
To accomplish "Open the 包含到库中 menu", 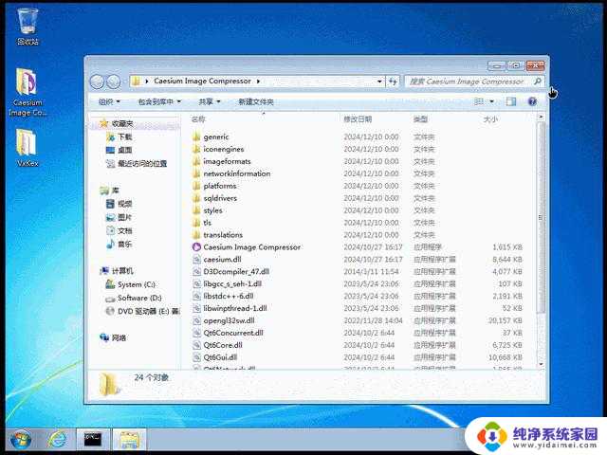I will [159, 101].
